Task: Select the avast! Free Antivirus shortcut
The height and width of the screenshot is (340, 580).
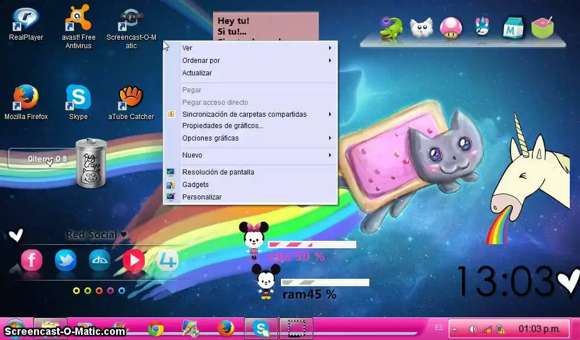Action: 78,27
